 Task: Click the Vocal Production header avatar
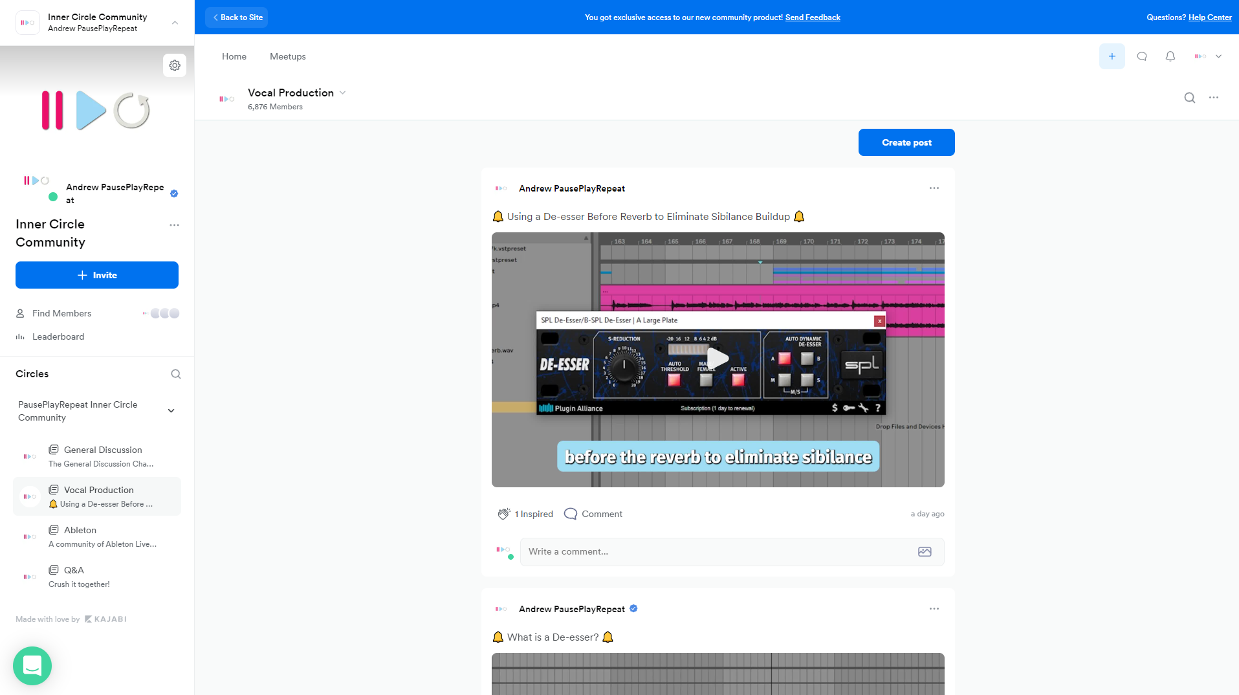pos(226,99)
